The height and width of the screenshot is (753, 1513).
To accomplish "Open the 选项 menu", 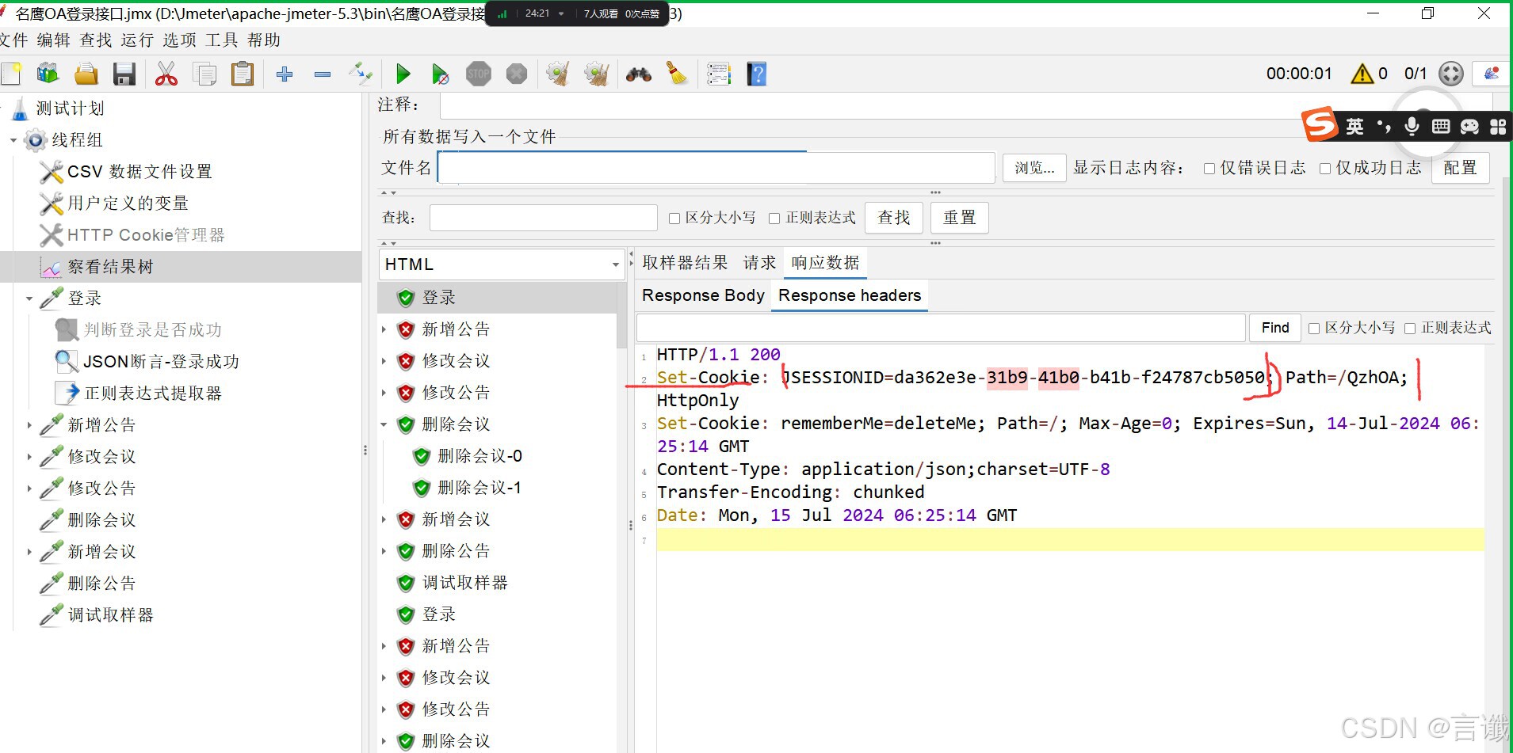I will 180,40.
